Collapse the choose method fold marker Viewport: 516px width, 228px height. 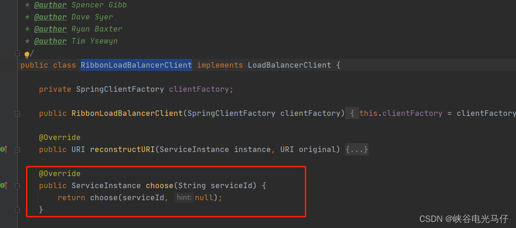tap(18, 186)
